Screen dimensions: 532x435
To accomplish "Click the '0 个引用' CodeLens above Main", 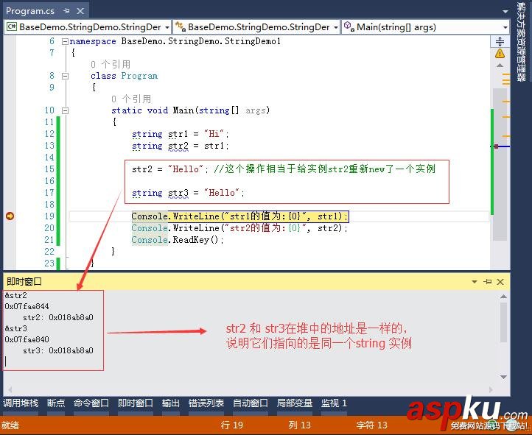I will point(131,99).
